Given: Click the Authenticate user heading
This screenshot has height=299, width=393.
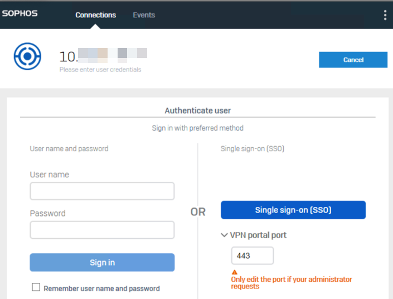Looking at the screenshot, I should coord(197,111).
